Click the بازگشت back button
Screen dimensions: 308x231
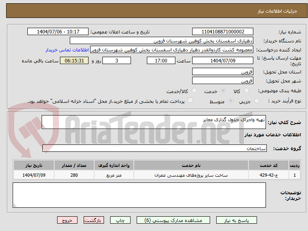pyautogui.click(x=94, y=220)
